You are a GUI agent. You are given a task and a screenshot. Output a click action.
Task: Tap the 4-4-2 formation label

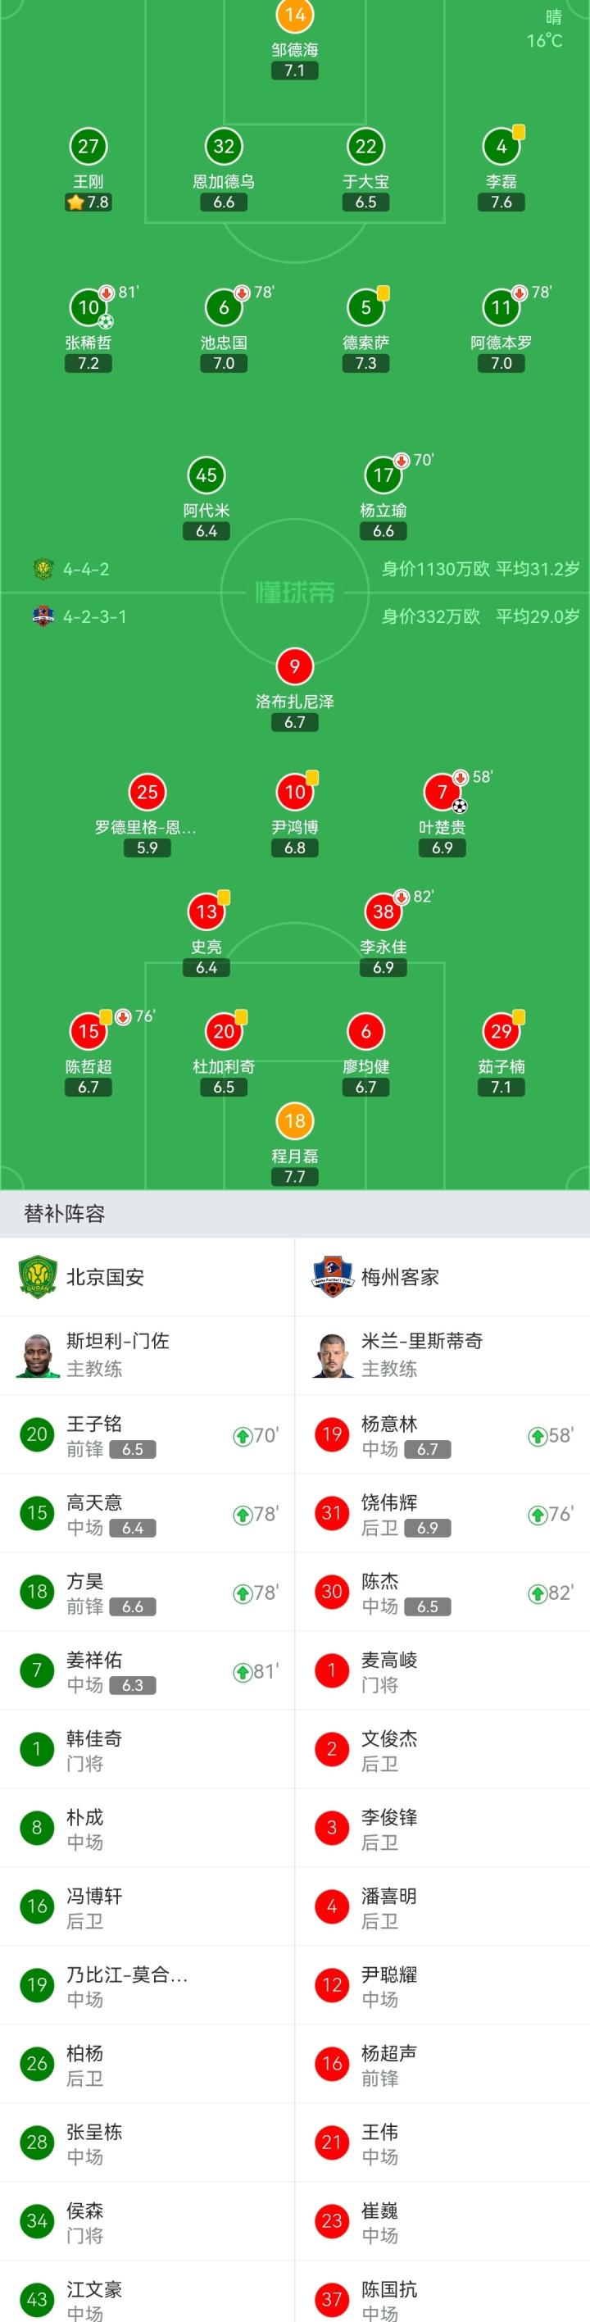pyautogui.click(x=85, y=570)
